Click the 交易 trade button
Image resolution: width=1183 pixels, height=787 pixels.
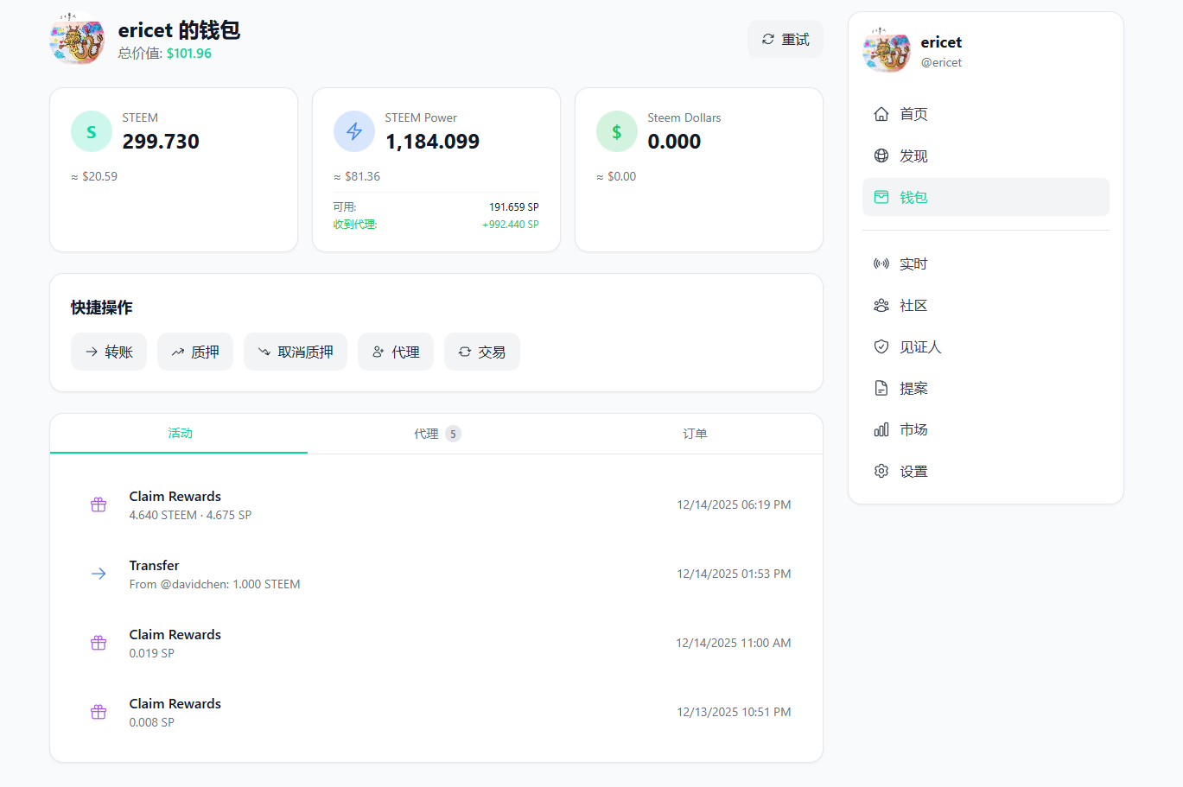point(482,352)
